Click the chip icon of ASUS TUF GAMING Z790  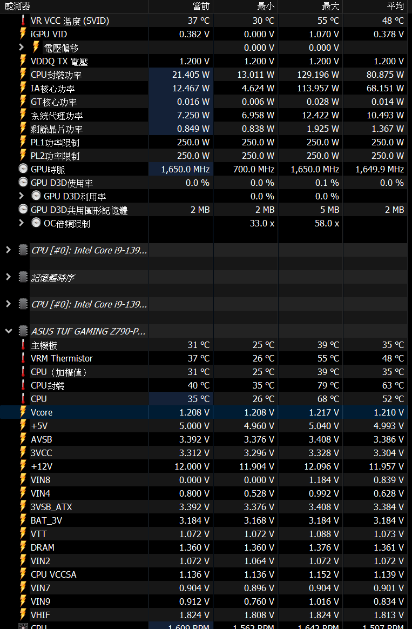pos(23,331)
